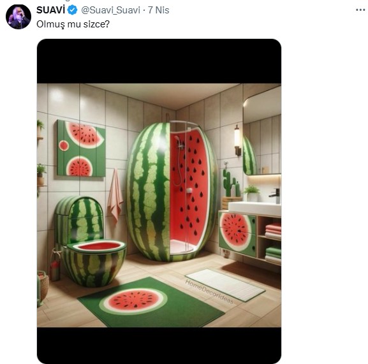Visit the @Suavi_Suavi handle link

[110, 10]
